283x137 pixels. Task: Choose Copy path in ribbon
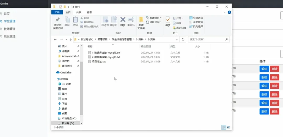click(x=87, y=22)
